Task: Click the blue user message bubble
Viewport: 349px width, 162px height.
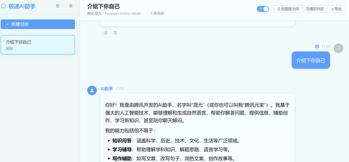Action: (311, 60)
